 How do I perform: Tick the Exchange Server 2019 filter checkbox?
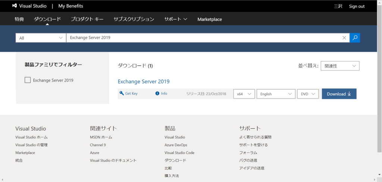[28, 80]
